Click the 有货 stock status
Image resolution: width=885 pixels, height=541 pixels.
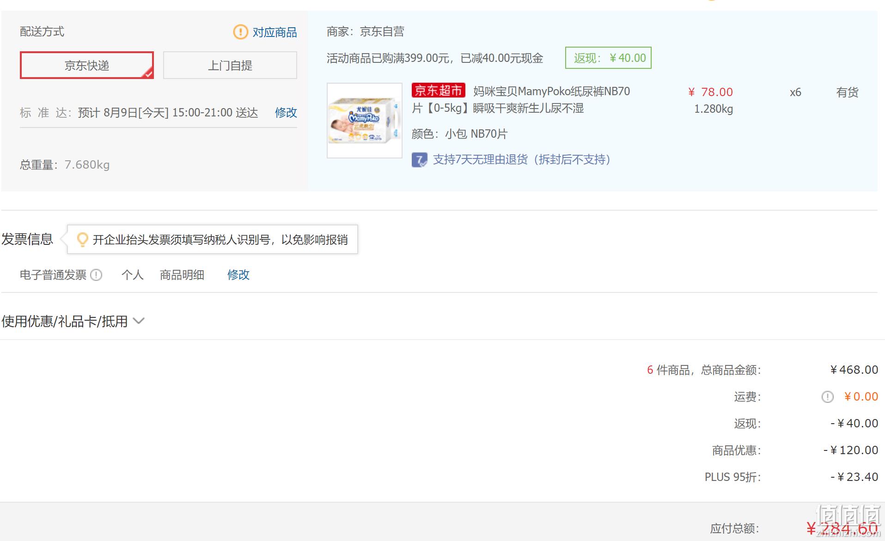pos(847,92)
